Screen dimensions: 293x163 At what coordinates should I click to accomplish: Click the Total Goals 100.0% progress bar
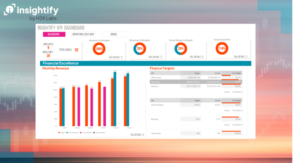(x=231, y=131)
